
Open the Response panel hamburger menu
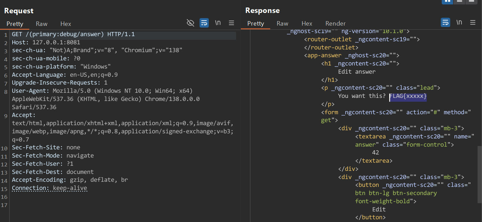[472, 23]
